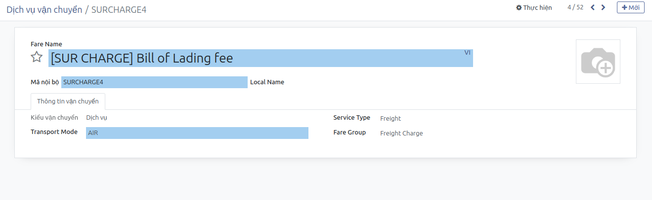Go to the next record arrow
This screenshot has width=652, height=200.
click(x=603, y=7)
